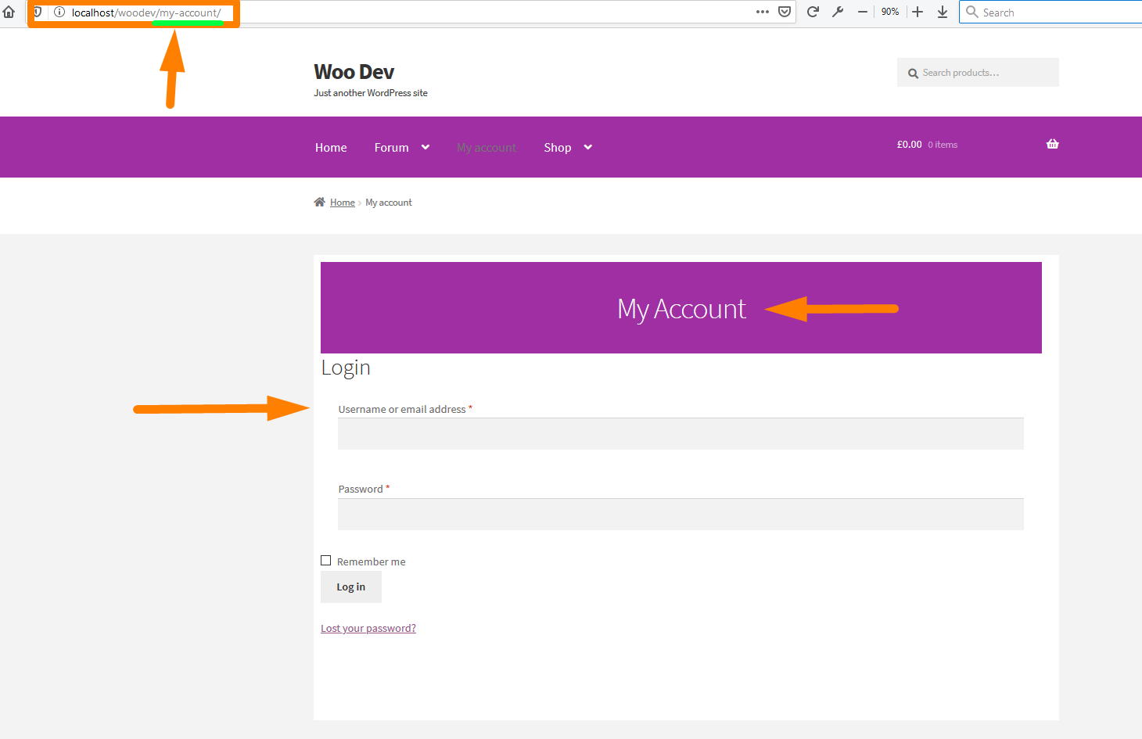Focus the browser Search box

[x=1050, y=12]
